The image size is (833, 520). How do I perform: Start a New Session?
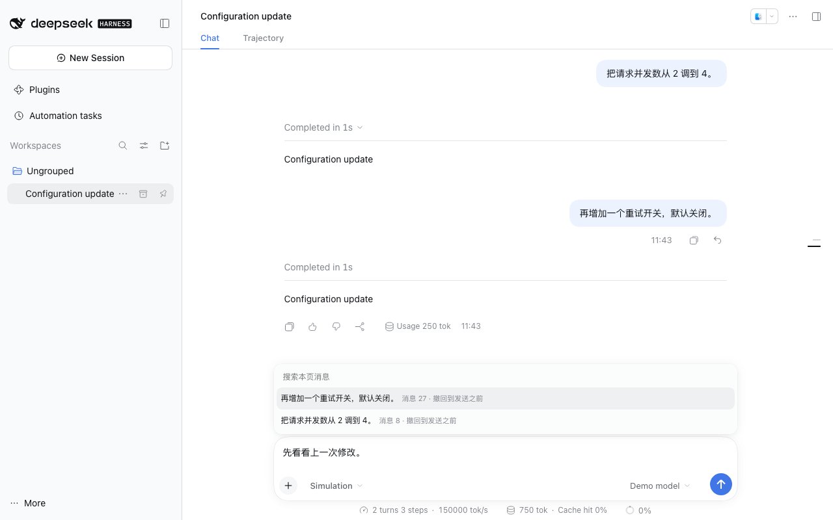click(x=90, y=58)
